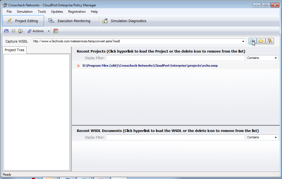Click the Recent Projects Display Filter field
The width and height of the screenshot is (282, 179).
(x=175, y=58)
